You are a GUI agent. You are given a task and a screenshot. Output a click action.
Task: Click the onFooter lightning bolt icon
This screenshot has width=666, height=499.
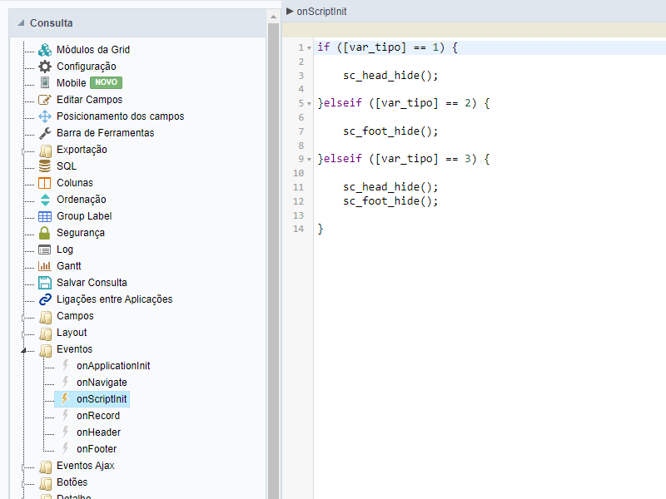pyautogui.click(x=65, y=448)
